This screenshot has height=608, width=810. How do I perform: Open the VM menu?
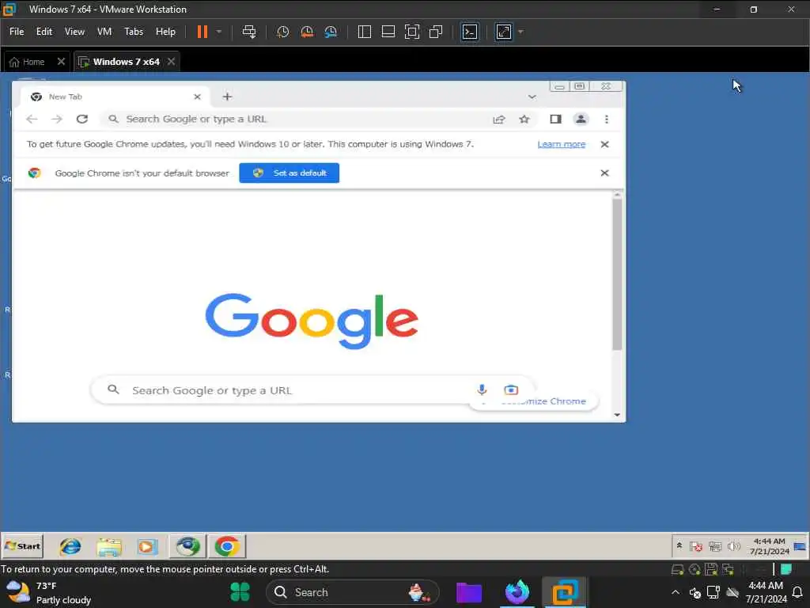104,32
